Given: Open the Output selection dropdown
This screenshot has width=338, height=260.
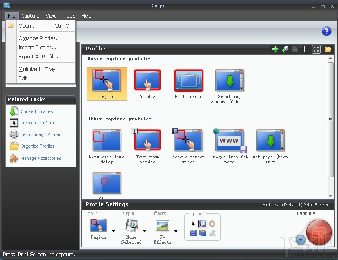Looking at the screenshot, I should (x=144, y=230).
